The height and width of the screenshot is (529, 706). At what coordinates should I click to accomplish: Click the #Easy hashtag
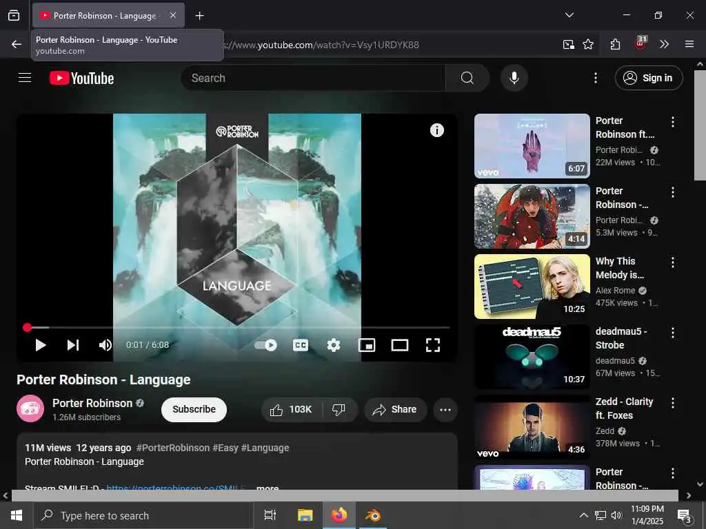coord(225,448)
